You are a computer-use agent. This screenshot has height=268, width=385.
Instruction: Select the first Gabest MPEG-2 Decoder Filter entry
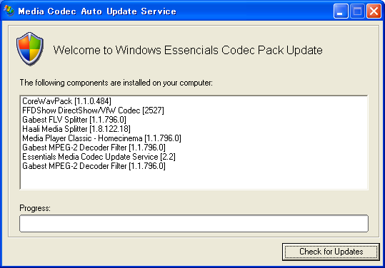click(94, 148)
